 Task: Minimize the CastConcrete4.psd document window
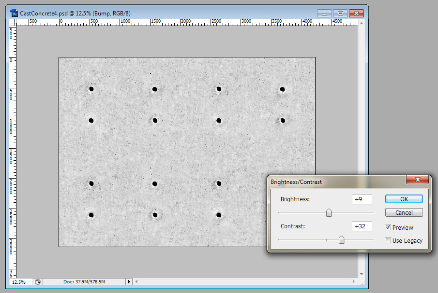coord(324,13)
